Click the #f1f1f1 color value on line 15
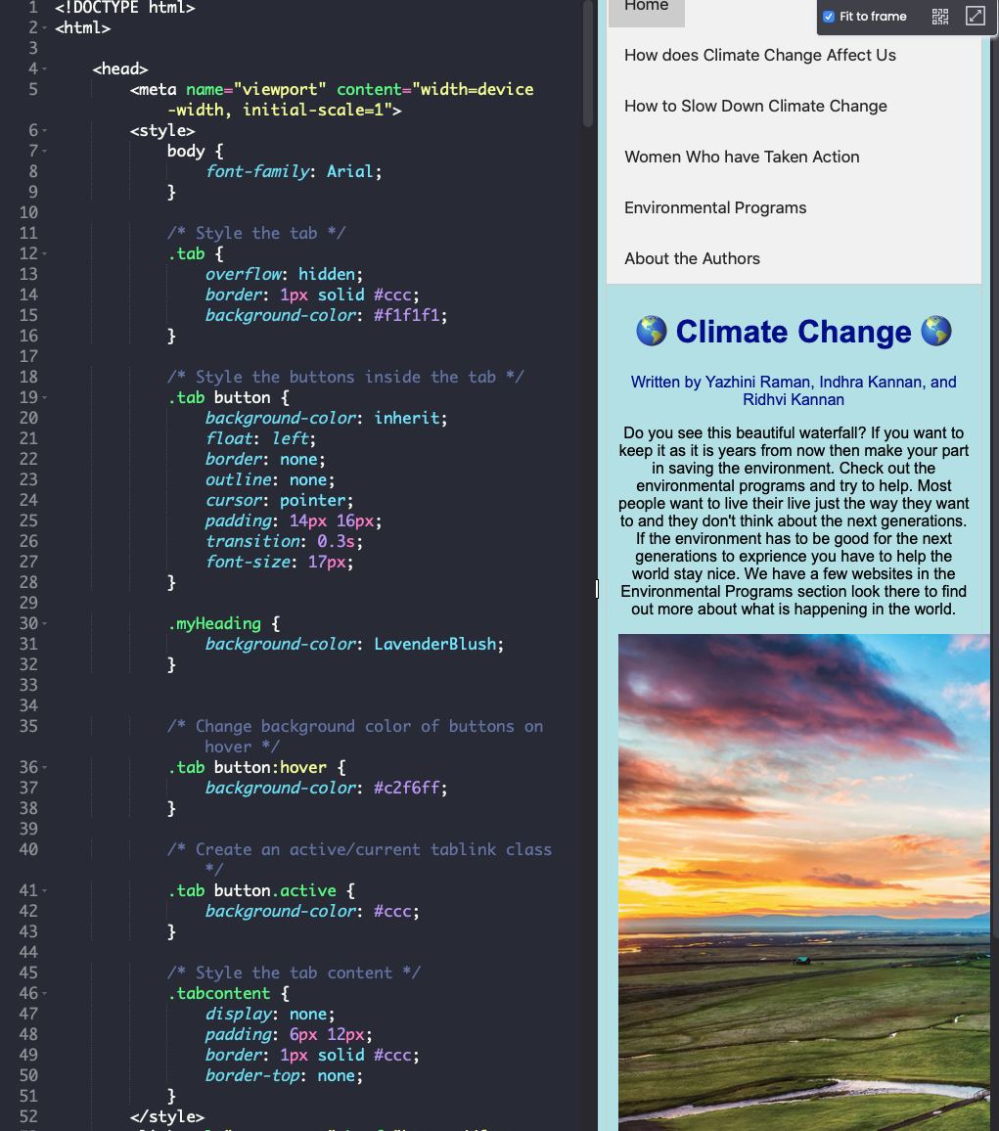 pyautogui.click(x=406, y=316)
